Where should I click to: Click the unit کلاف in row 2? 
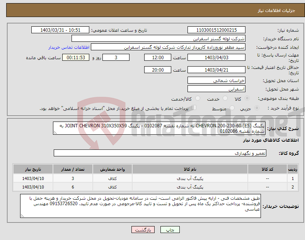(x=112, y=187)
